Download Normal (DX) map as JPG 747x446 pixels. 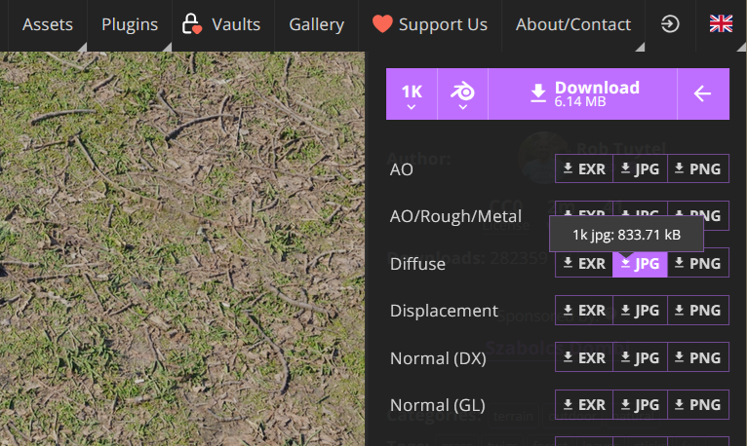click(640, 357)
